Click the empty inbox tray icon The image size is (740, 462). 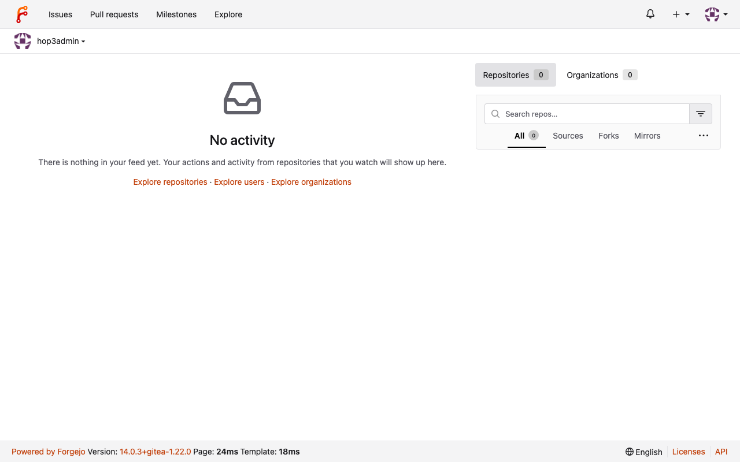[x=242, y=98]
